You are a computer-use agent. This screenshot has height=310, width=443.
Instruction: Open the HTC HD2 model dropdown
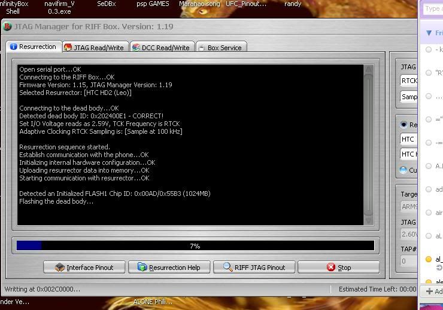pos(409,154)
